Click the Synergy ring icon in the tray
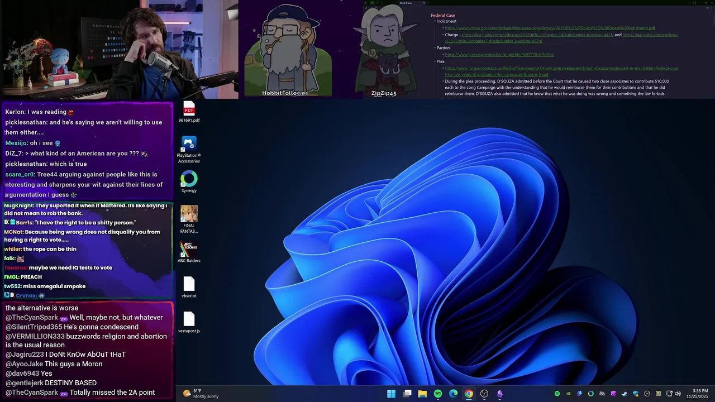Screen dimensions: 715x402 [590, 394]
